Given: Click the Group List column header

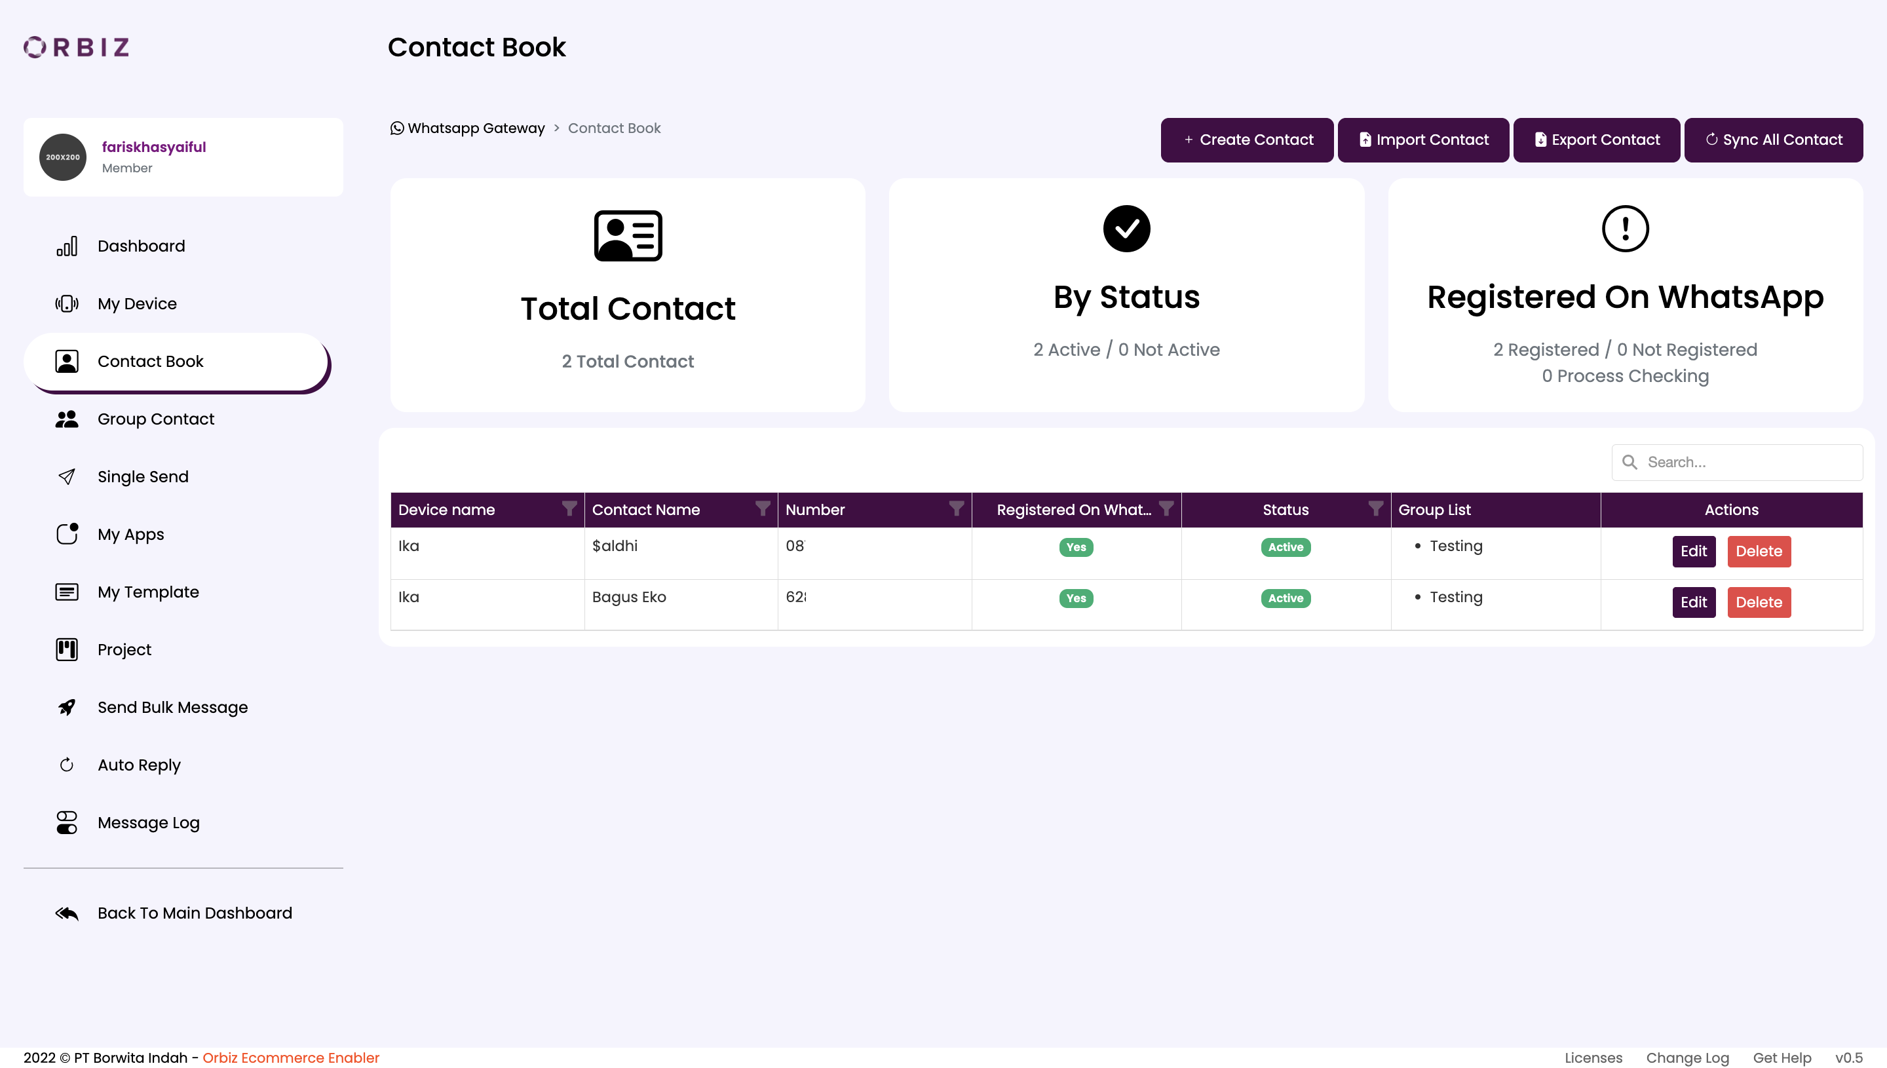Looking at the screenshot, I should click(1495, 510).
